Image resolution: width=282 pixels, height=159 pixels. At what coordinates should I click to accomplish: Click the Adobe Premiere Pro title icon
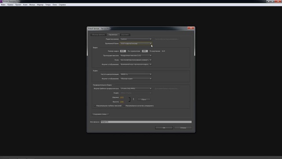tap(1, 1)
